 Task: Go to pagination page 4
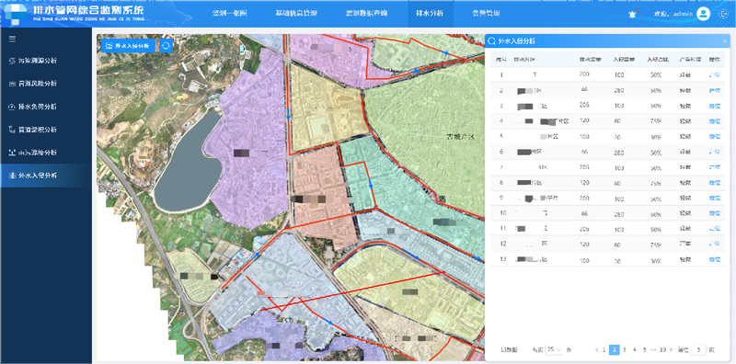[635, 349]
